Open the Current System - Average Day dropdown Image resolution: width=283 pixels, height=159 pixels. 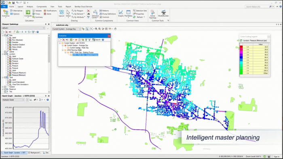67,29
